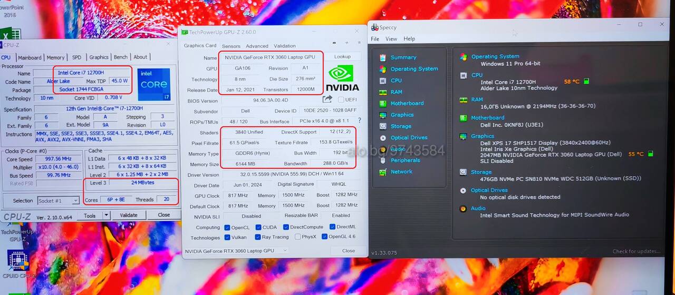Open the File menu in Speccy

[375, 39]
